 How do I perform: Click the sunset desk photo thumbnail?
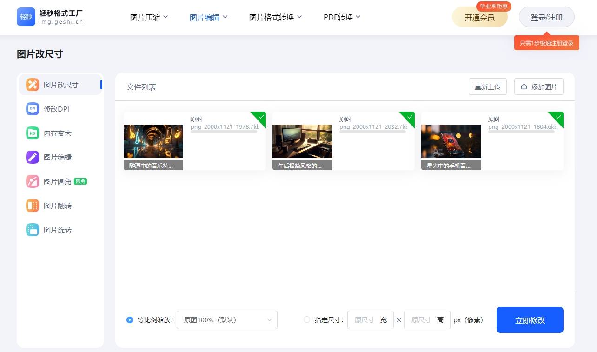(302, 141)
